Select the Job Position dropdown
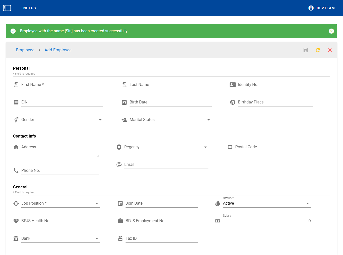The image size is (343, 255). point(60,203)
